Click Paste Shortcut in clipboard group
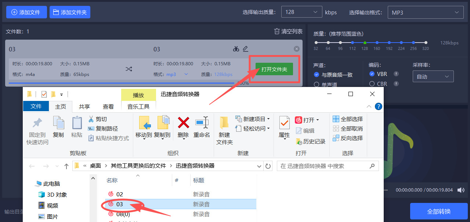The height and width of the screenshot is (222, 470). (108, 138)
